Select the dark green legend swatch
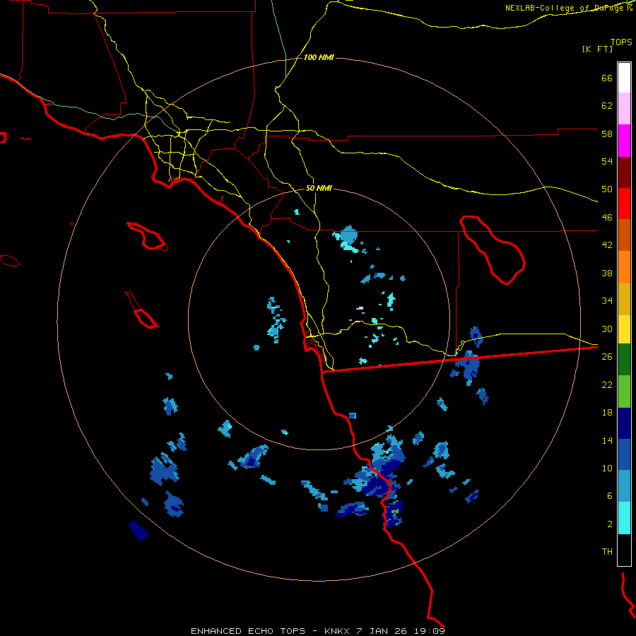 pos(624,360)
